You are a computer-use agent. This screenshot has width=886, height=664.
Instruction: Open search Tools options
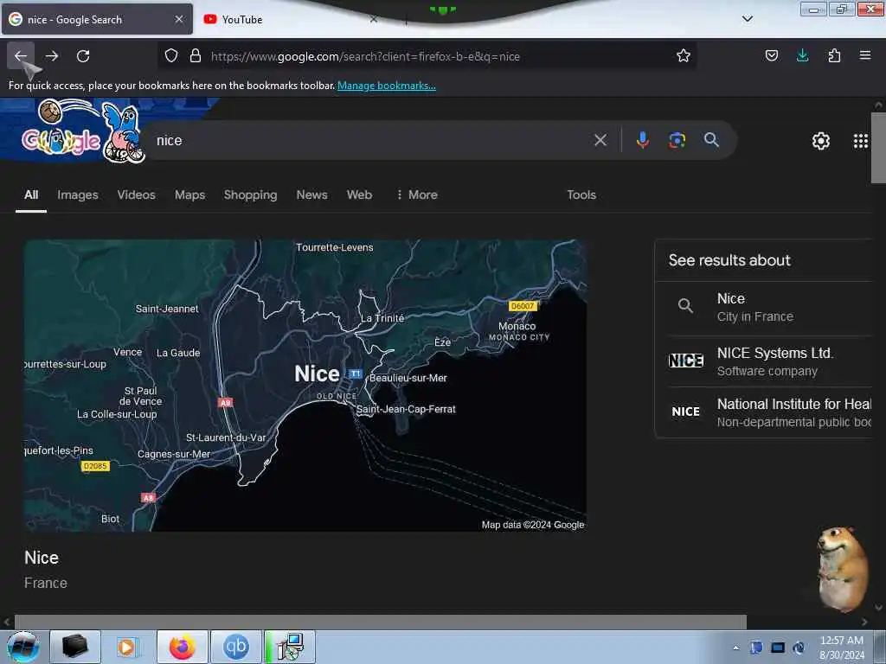click(581, 195)
